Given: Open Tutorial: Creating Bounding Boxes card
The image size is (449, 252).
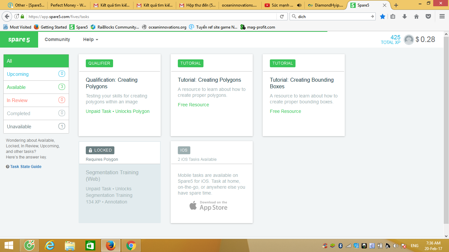Looking at the screenshot, I should pos(304,95).
